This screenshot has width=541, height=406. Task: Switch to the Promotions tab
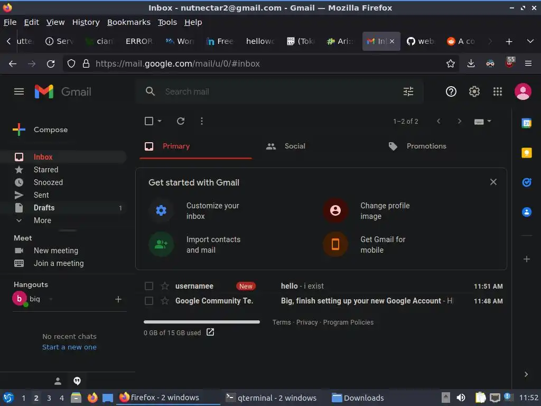(417, 146)
